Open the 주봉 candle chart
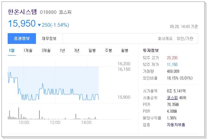 108,51
